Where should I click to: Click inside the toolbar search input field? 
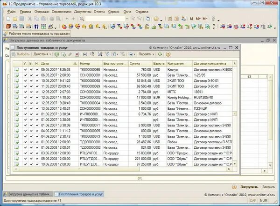coord(105,19)
